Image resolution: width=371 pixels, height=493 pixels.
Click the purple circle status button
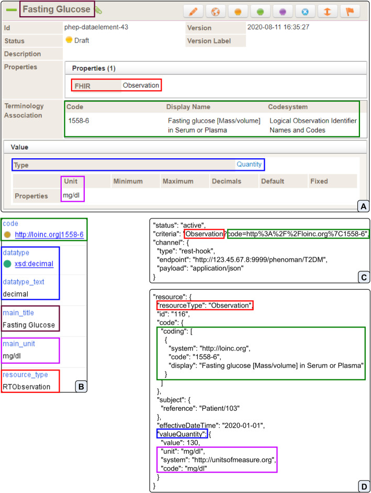click(x=283, y=11)
